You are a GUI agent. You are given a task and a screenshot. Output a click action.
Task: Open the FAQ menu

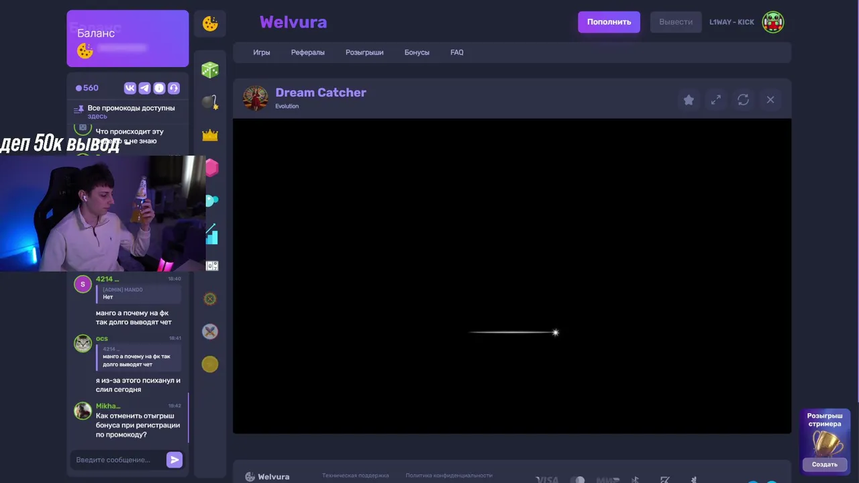click(457, 52)
